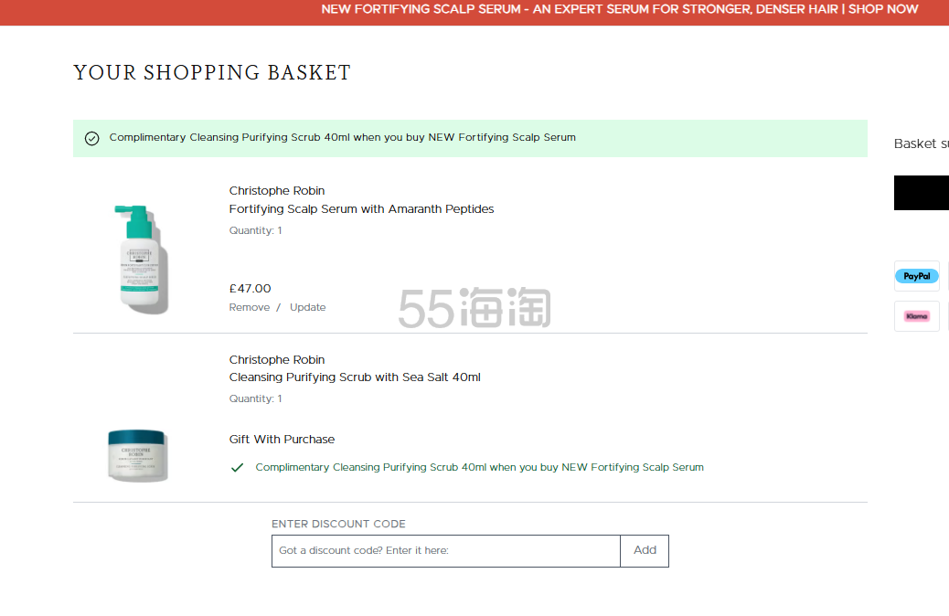
Task: Update the Fortifying Scalp Serum quantity
Action: (x=307, y=307)
